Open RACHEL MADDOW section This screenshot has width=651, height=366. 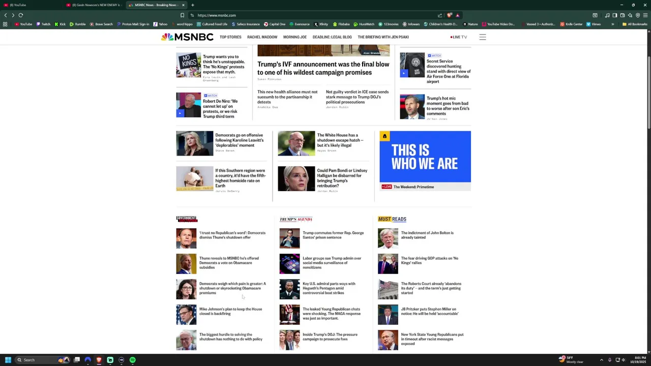(x=262, y=37)
